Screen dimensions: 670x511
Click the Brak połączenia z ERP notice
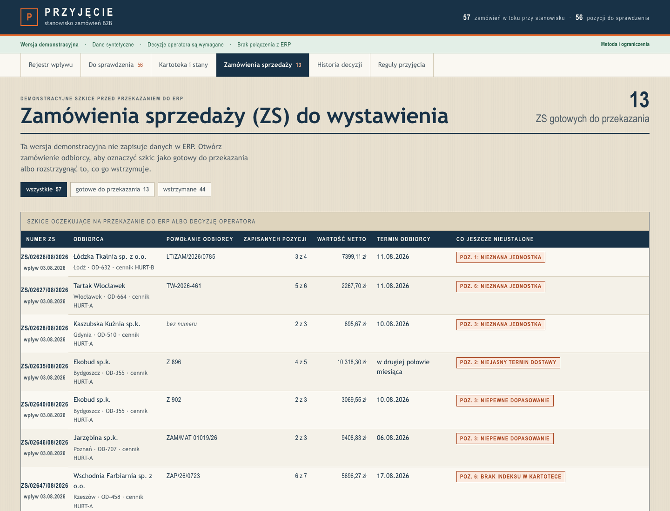tap(264, 45)
